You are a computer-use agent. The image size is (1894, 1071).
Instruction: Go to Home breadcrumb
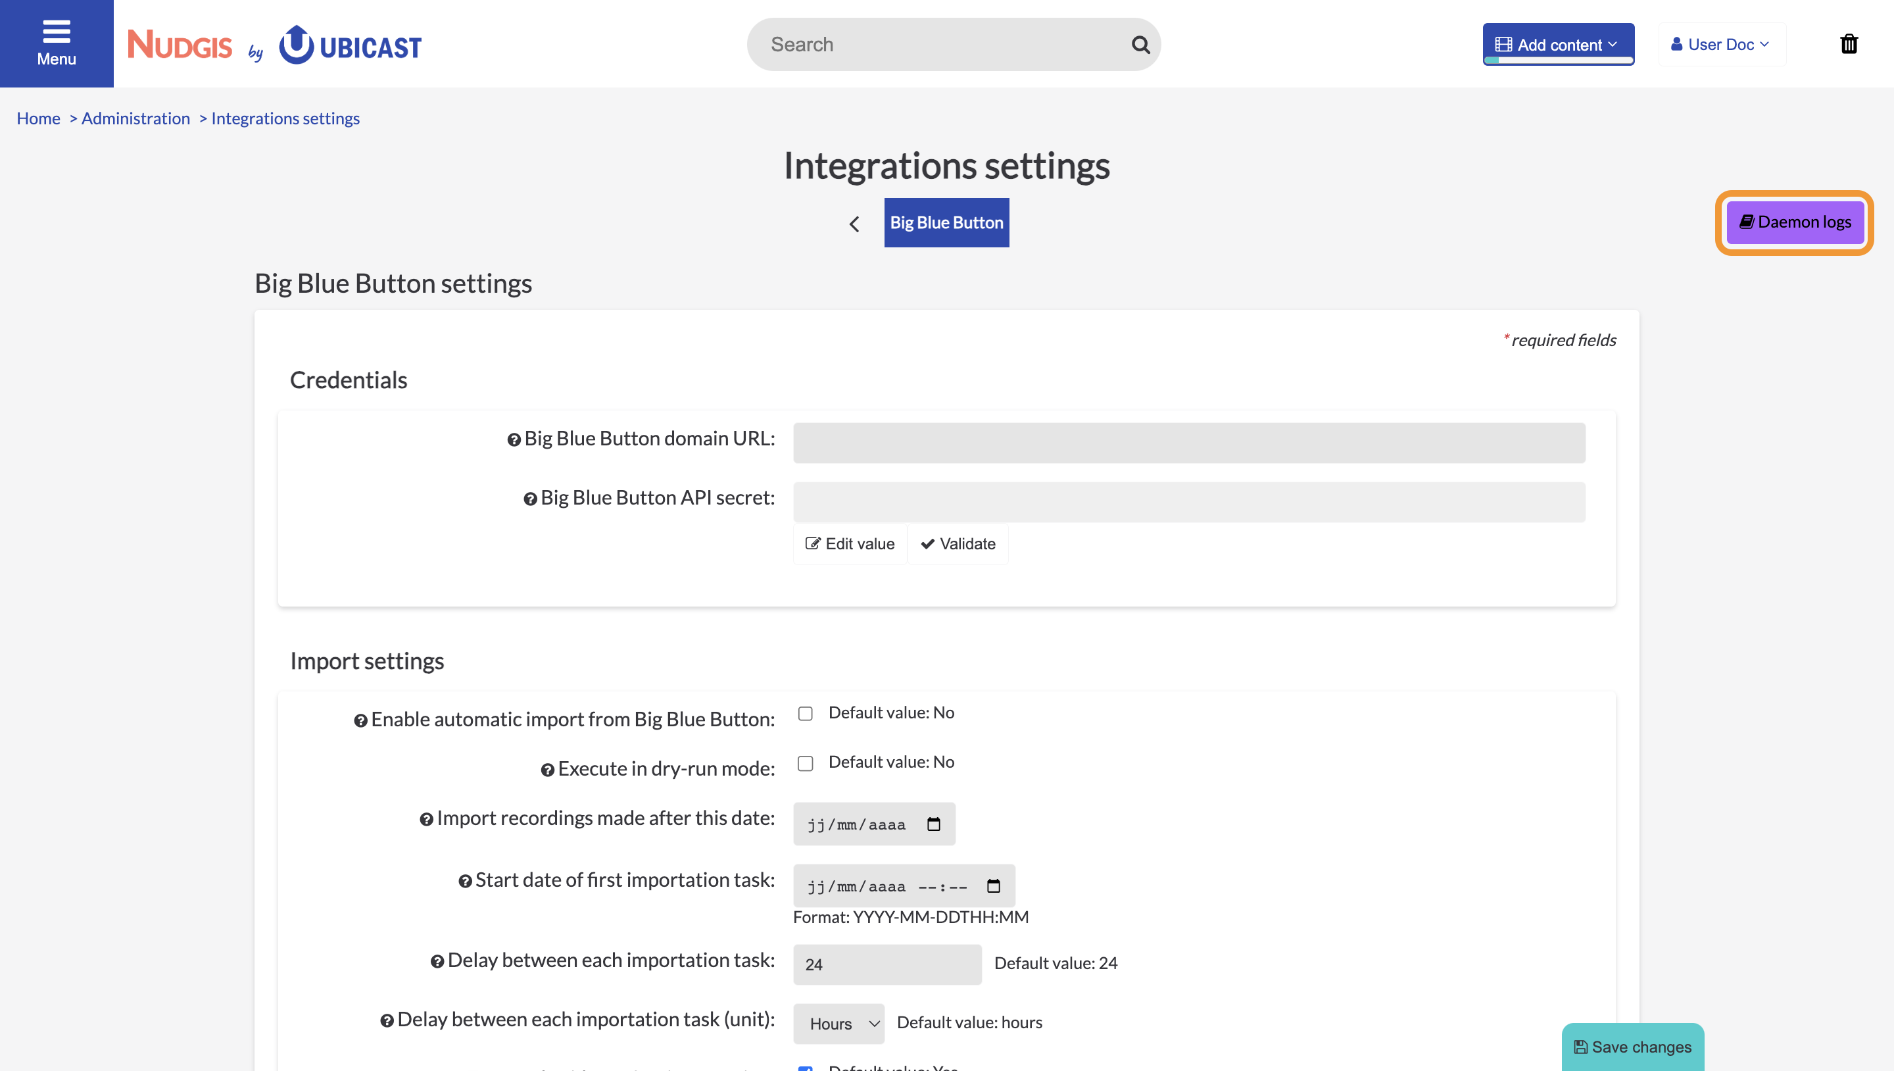[x=38, y=118]
